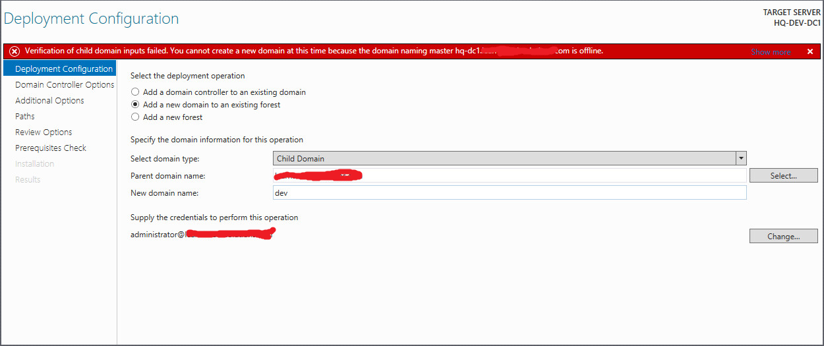Click the Select... button for parent domain
This screenshot has width=824, height=346.
(x=783, y=175)
